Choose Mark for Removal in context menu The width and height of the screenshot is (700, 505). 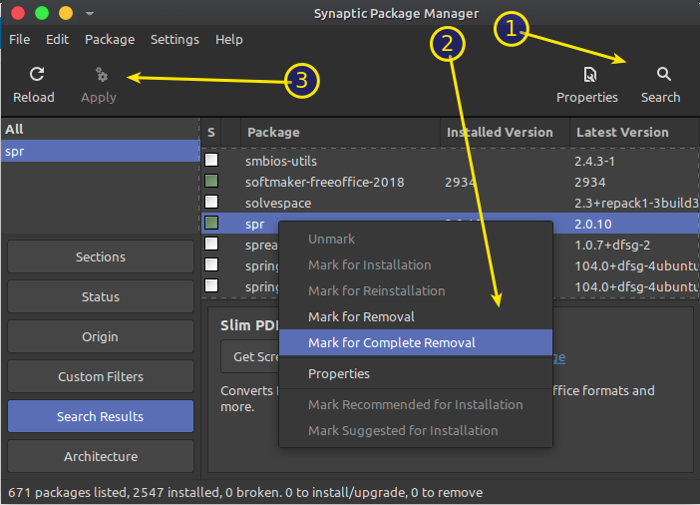(x=416, y=316)
